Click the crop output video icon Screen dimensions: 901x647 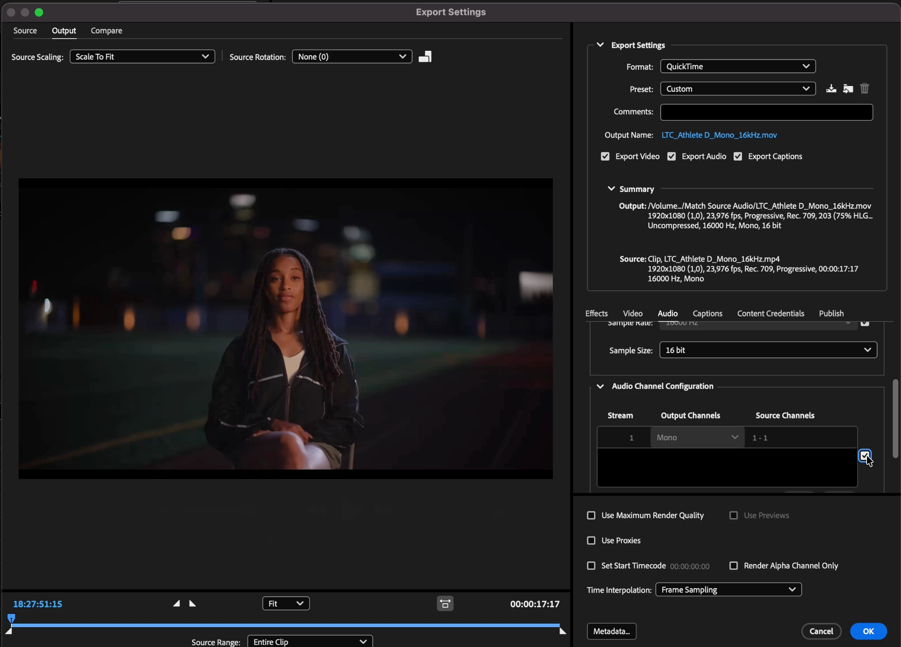point(425,56)
